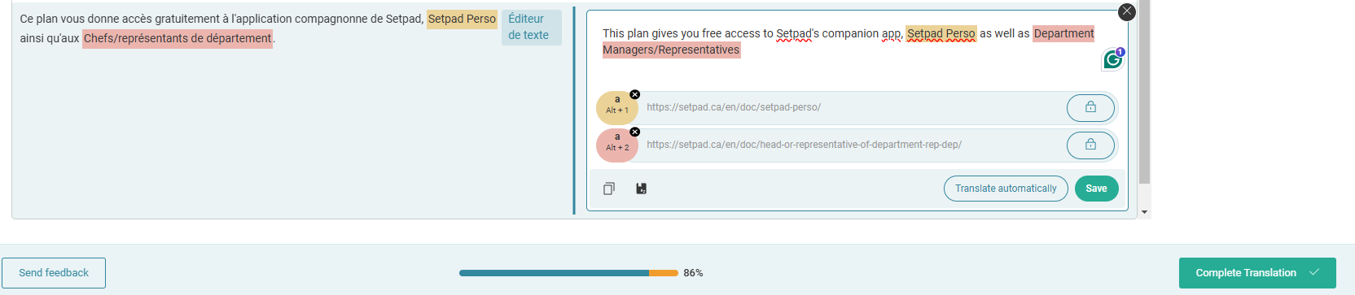
Task: Open the Send feedback form
Action: 54,273
